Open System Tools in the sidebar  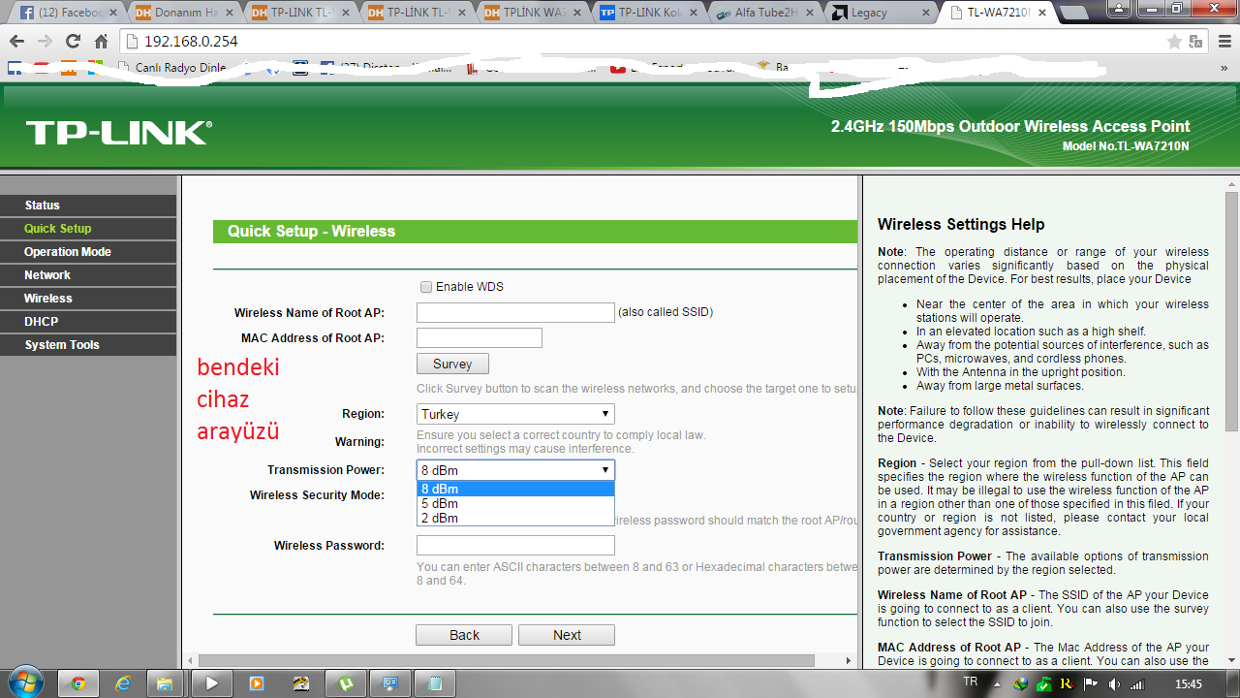(x=88, y=345)
